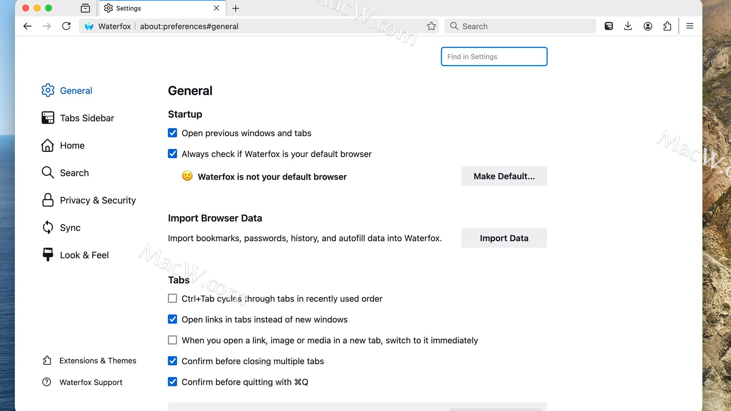Open the Waterfox Support link
Screen dimensions: 731x411
pos(91,382)
